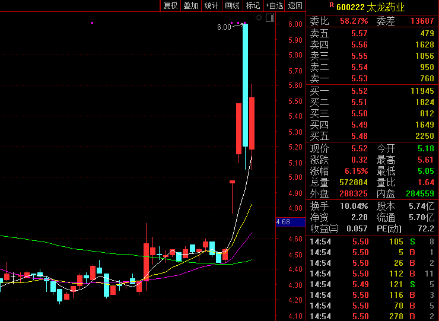Select the 买一 bid price 5.52 row
439x321 pixels.
(x=373, y=91)
